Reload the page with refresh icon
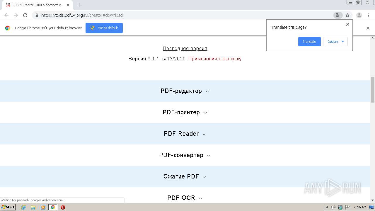The image size is (375, 211). [25, 15]
